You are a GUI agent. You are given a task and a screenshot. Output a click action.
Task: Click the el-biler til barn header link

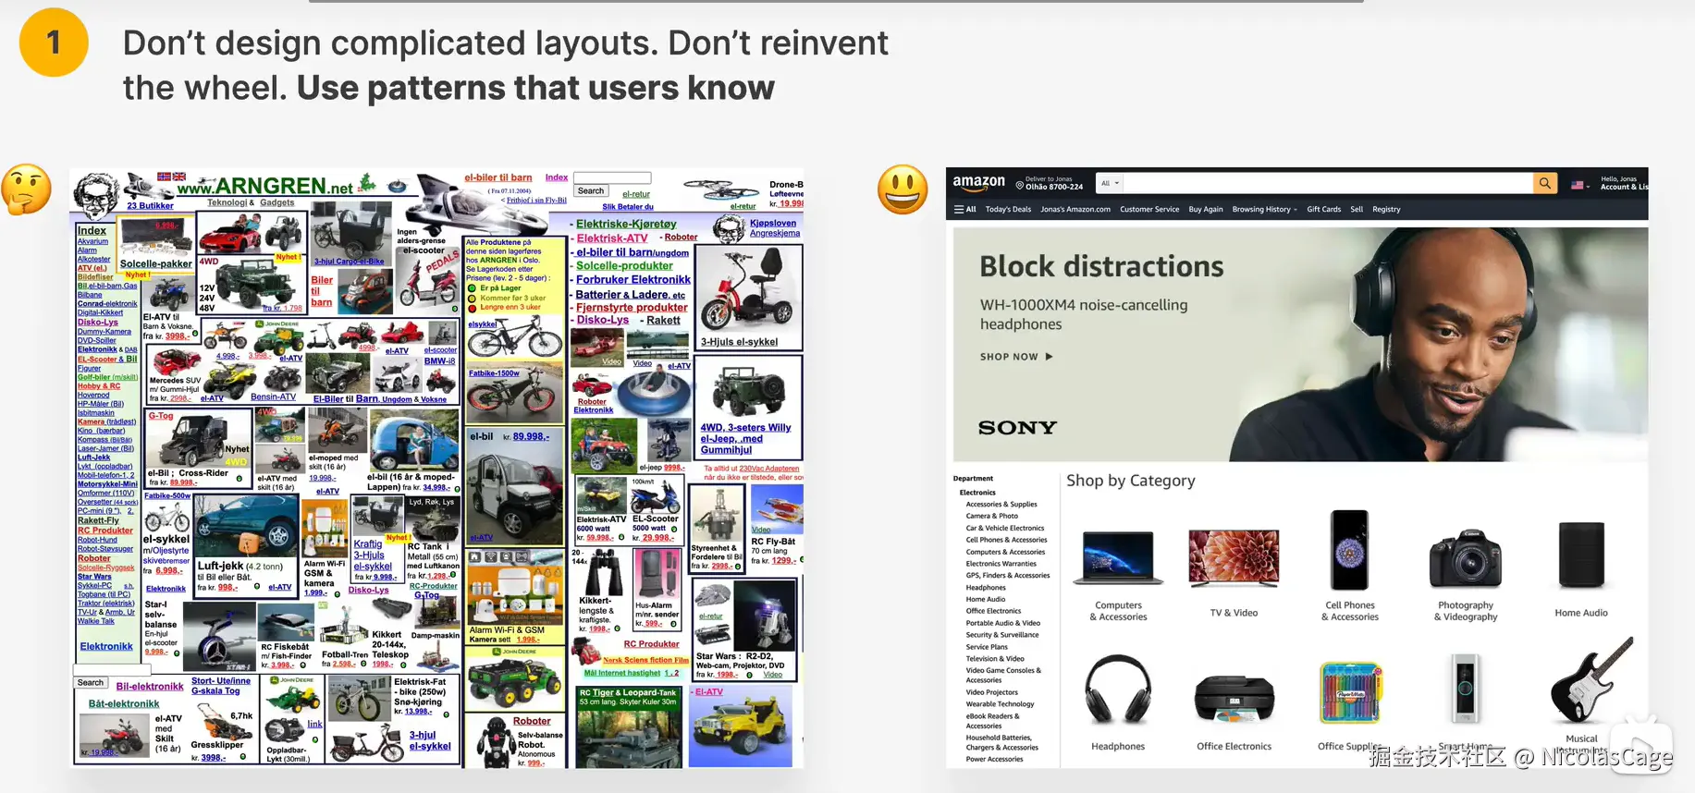(x=497, y=177)
